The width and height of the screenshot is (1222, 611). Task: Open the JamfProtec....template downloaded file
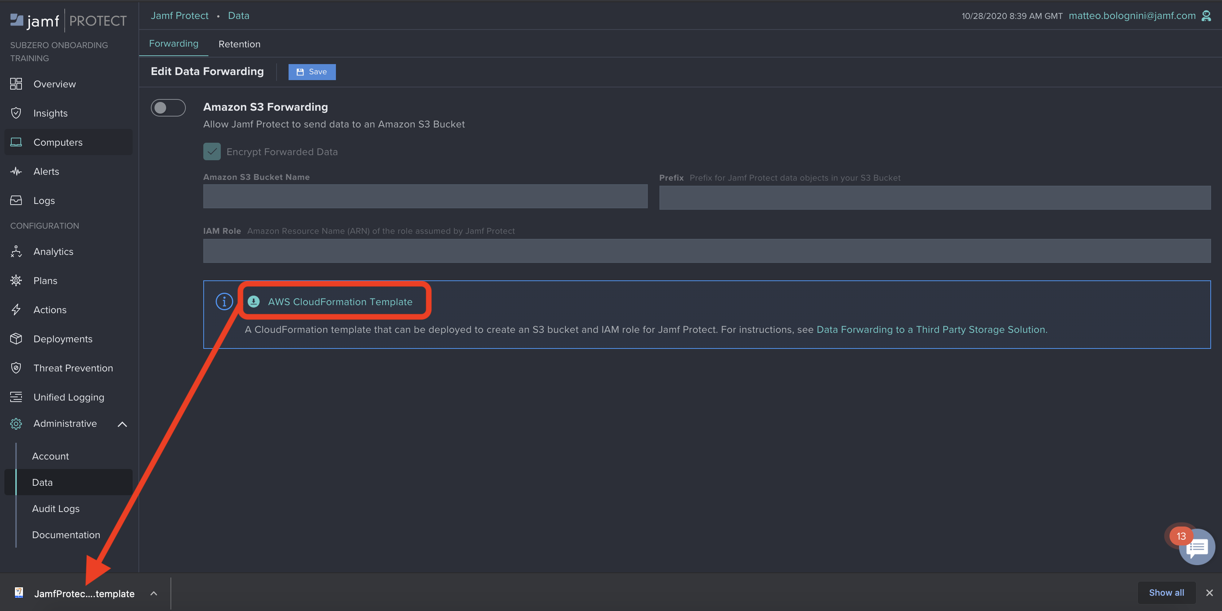(x=85, y=593)
